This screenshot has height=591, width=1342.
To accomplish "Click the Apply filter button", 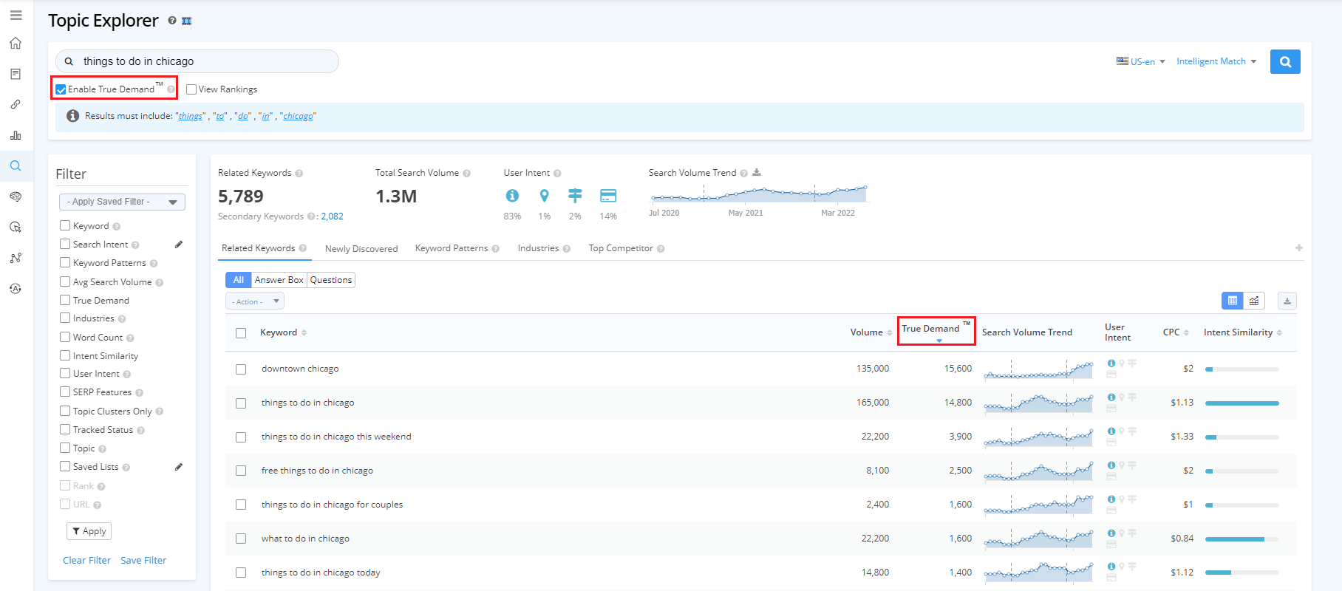I will tap(89, 531).
